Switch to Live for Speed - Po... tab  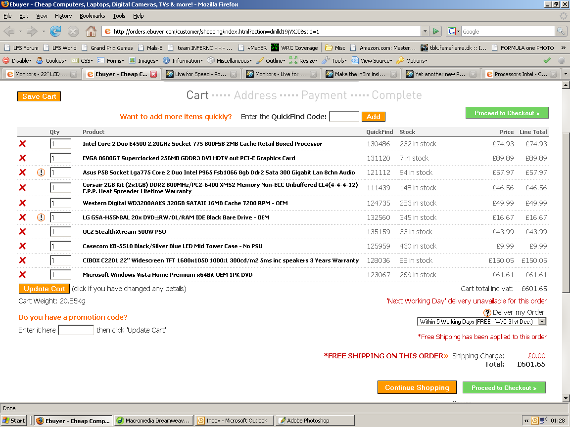(201, 74)
